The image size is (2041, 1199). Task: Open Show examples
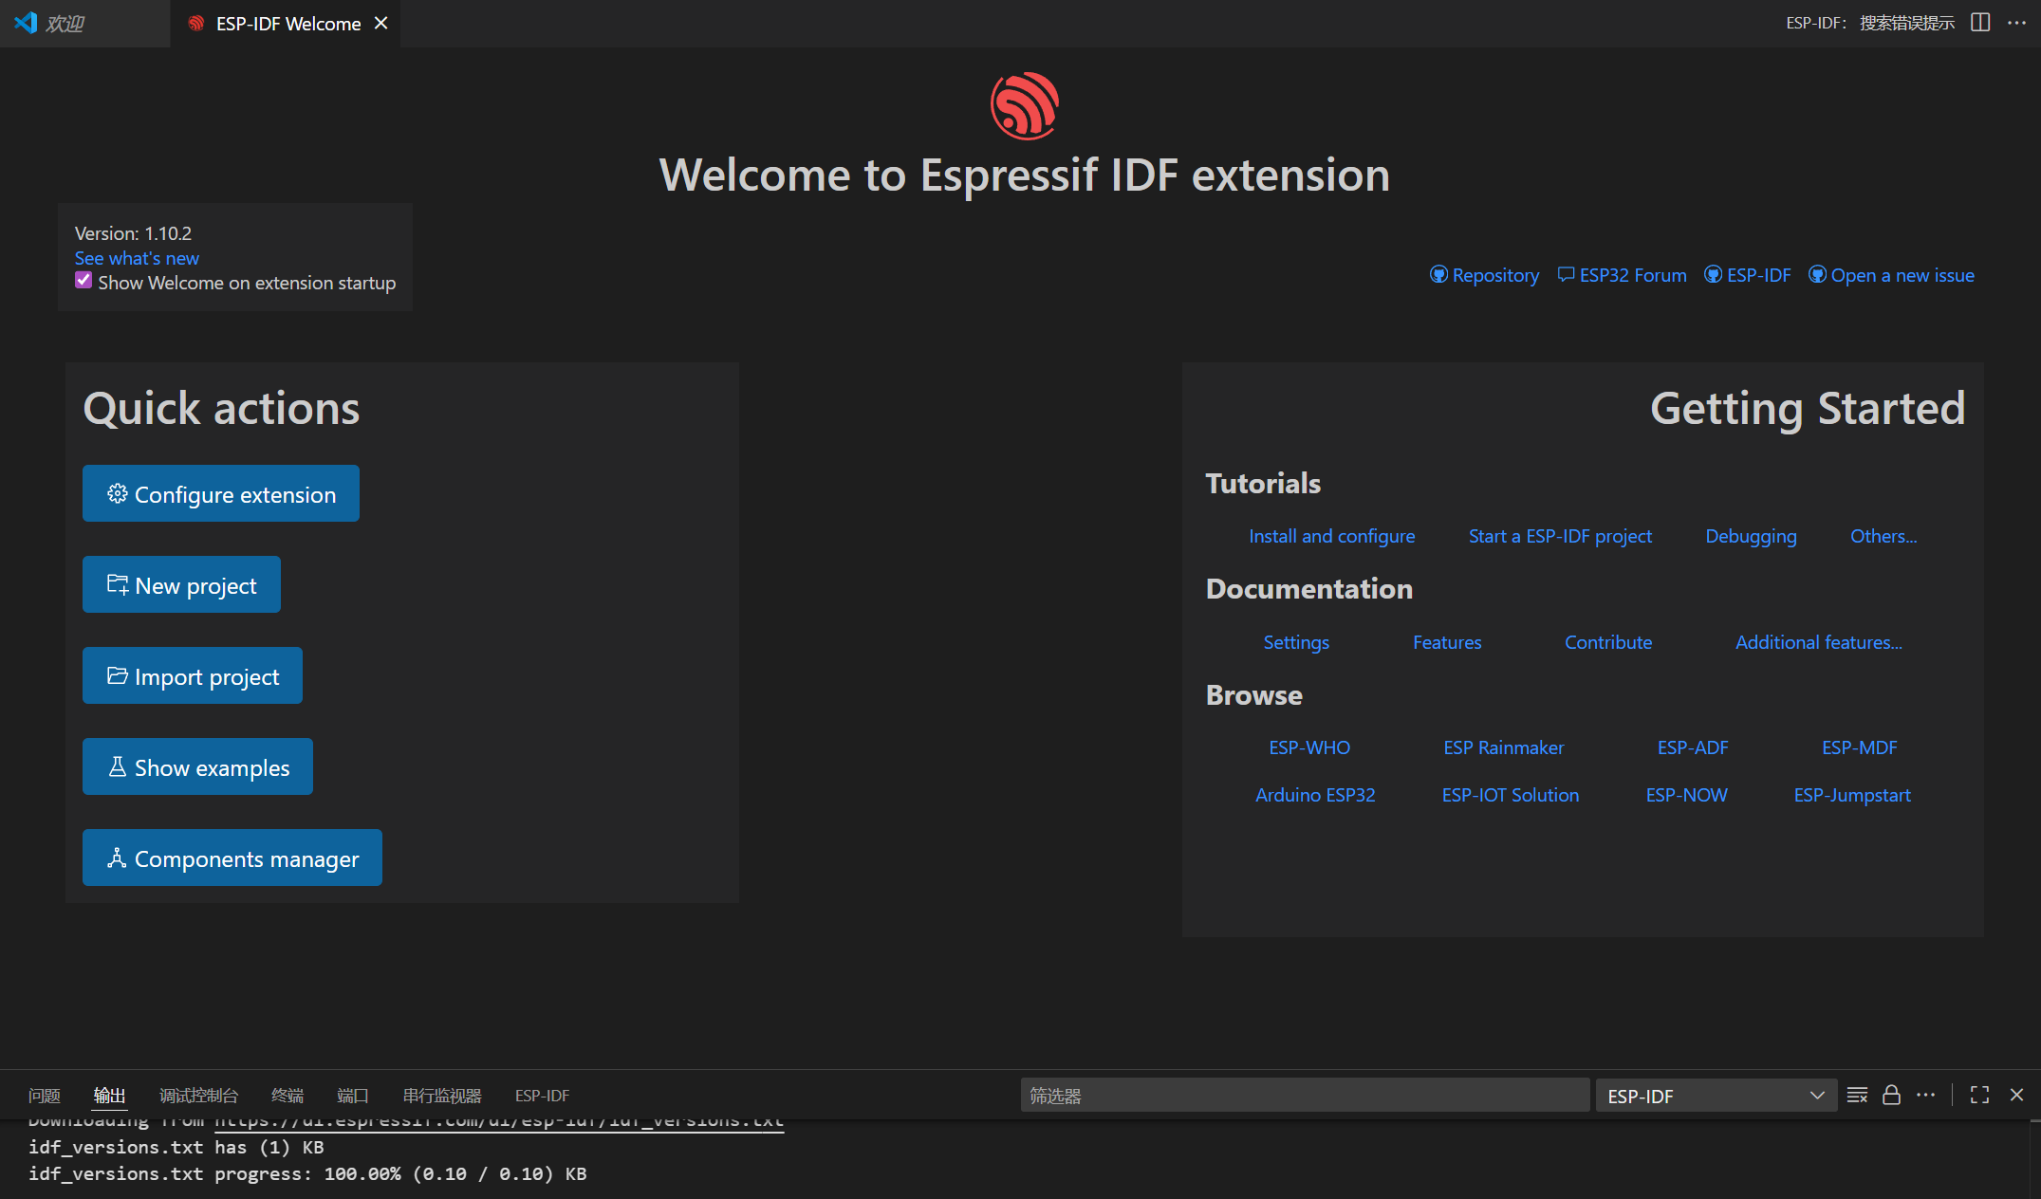(x=197, y=766)
